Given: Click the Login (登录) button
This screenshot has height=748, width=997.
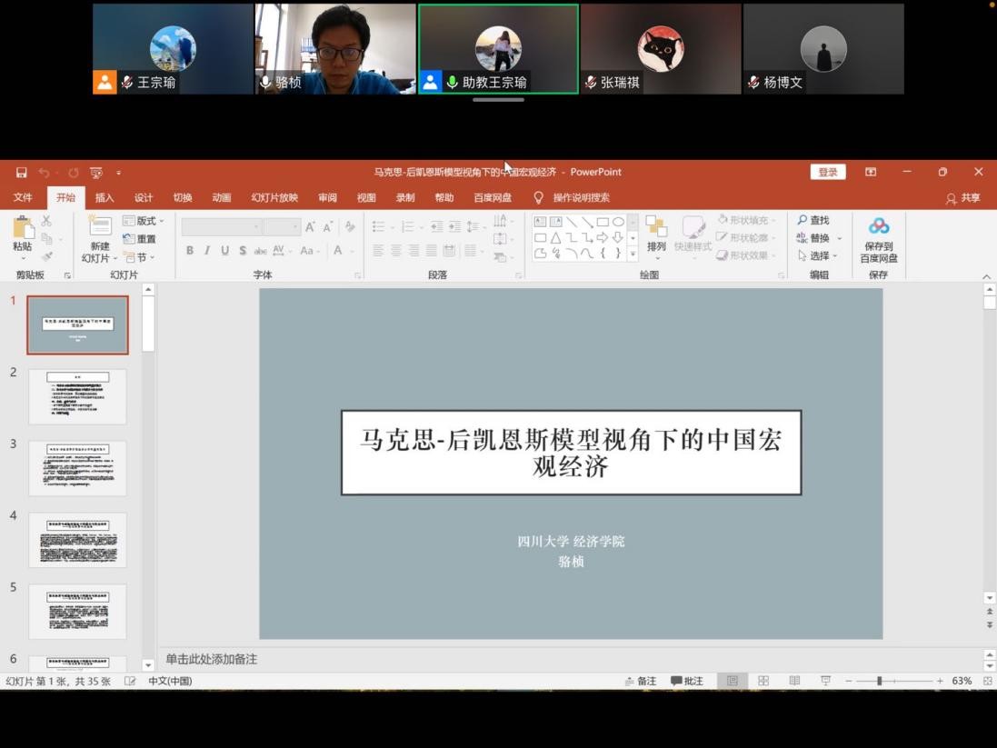Looking at the screenshot, I should click(x=827, y=172).
